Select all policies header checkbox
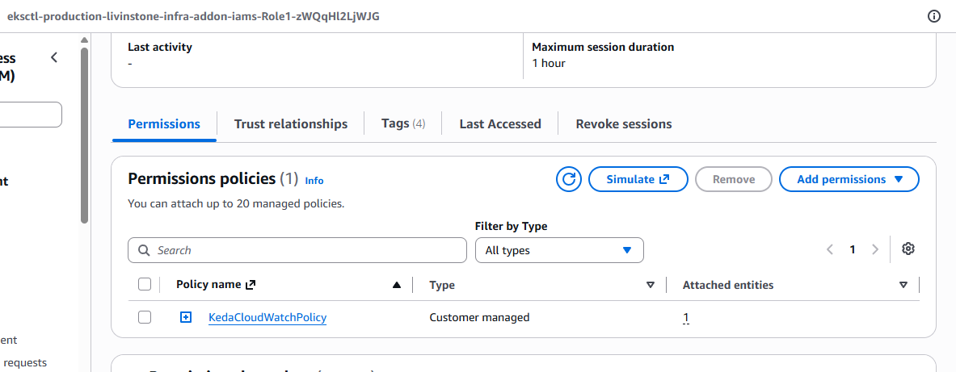Viewport: 956px width, 372px height. (x=145, y=284)
